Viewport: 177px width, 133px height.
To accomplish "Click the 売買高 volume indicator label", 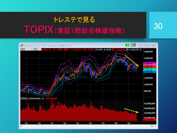I will tap(32, 99).
